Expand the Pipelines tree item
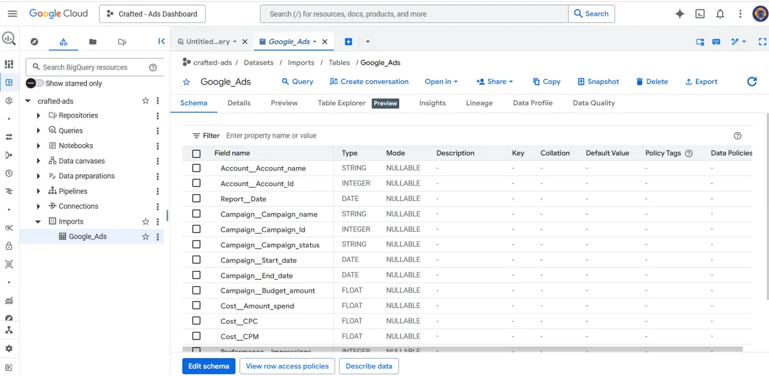769x376 pixels. click(x=38, y=191)
